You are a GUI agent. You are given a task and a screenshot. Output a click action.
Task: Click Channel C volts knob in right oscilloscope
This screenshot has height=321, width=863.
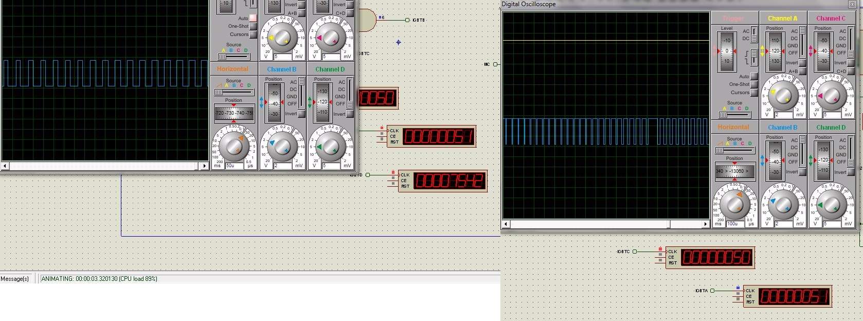[x=831, y=96]
